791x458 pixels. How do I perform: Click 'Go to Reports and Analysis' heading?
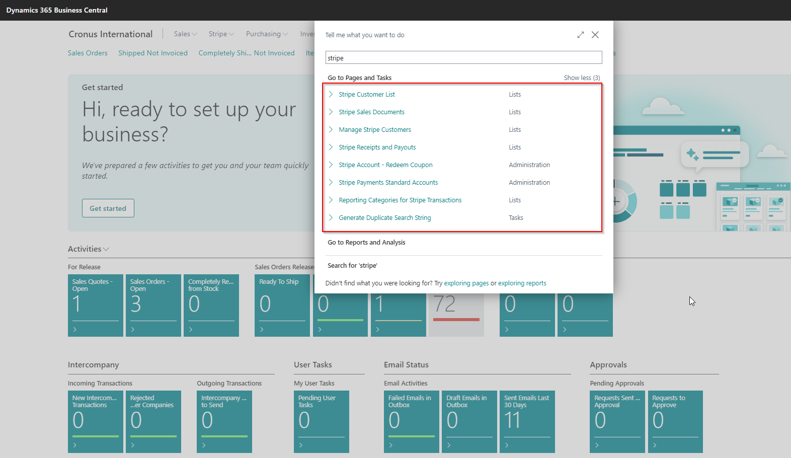[x=366, y=242]
